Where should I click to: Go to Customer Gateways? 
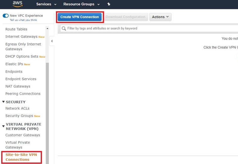point(23,135)
